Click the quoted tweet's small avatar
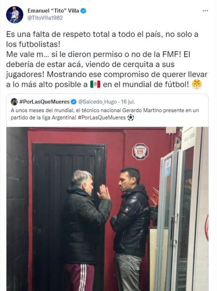Screen dimensions: 217x291 click(x=14, y=102)
